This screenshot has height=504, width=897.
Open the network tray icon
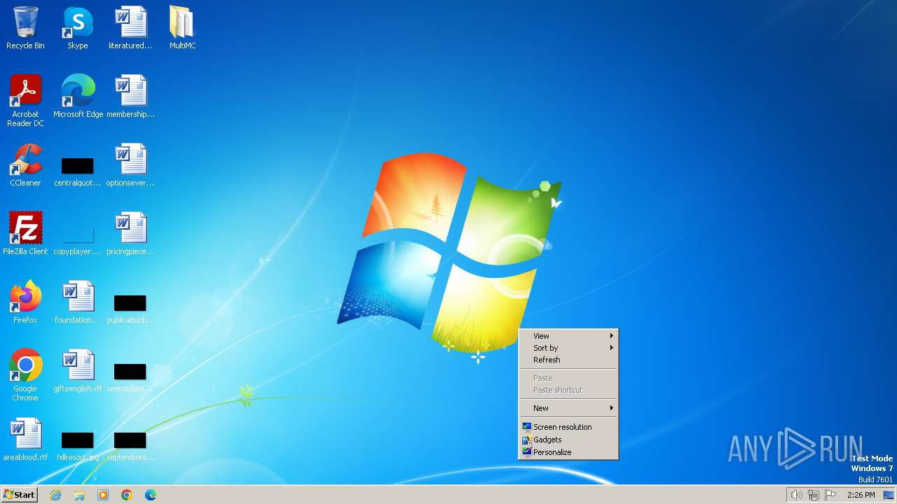tap(814, 495)
